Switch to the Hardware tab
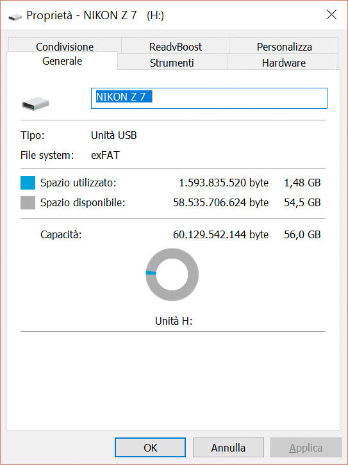The image size is (348, 465). pos(284,62)
